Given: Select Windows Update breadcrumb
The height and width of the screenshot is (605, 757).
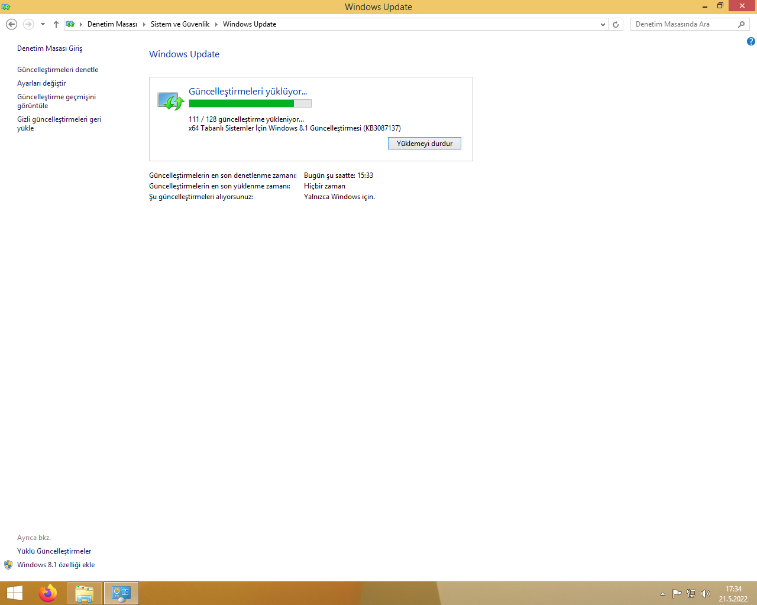Looking at the screenshot, I should tap(250, 24).
